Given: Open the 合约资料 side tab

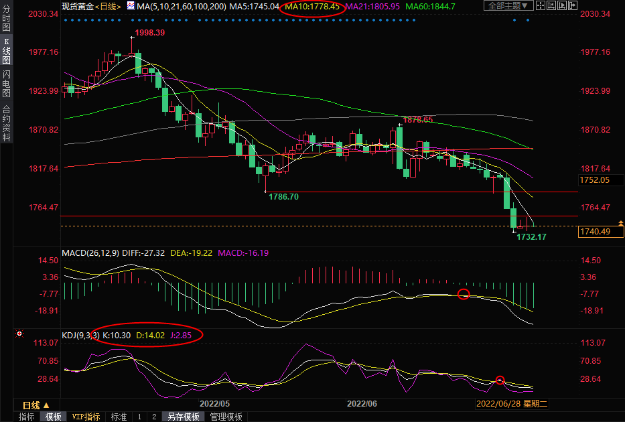Looking at the screenshot, I should 6,123.
